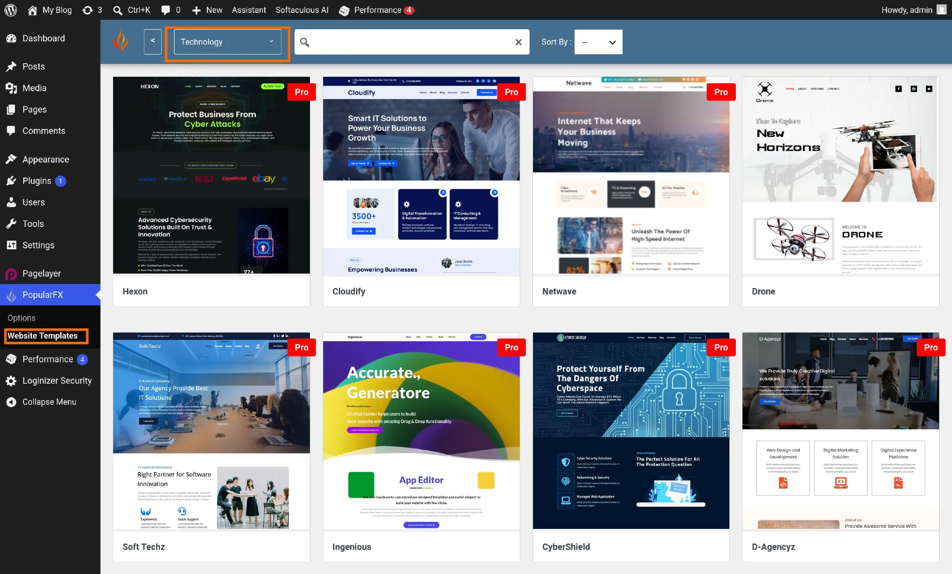Click the Posts pin icon
This screenshot has height=574, width=952.
pyautogui.click(x=11, y=66)
